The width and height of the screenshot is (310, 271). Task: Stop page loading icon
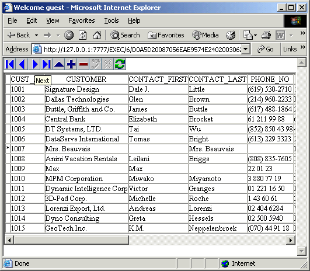click(x=69, y=35)
